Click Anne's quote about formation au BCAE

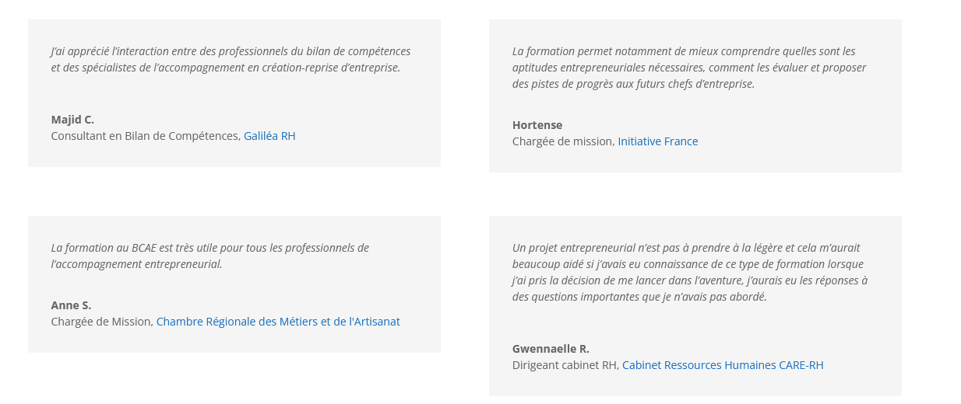[210, 256]
